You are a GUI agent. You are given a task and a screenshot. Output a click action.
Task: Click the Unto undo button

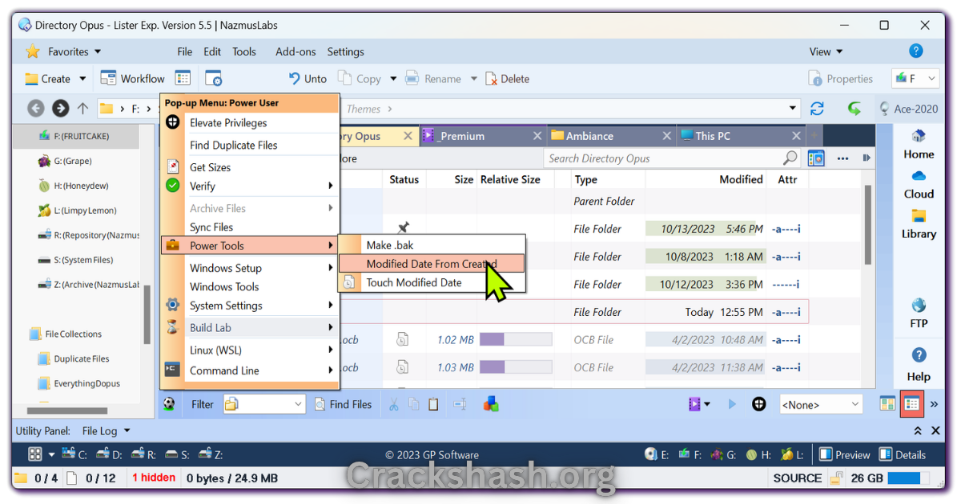pyautogui.click(x=308, y=78)
